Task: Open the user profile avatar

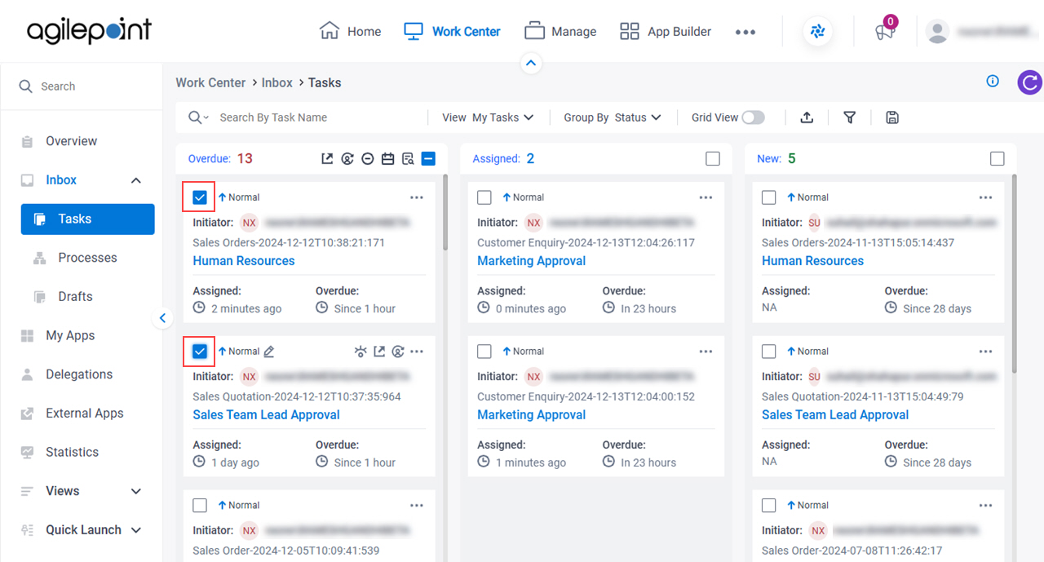Action: coord(938,32)
